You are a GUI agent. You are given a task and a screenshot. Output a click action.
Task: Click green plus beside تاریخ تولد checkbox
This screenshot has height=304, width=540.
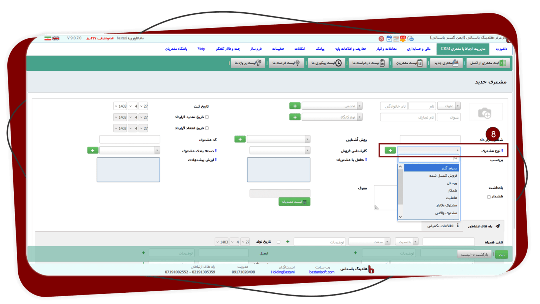[x=288, y=242]
